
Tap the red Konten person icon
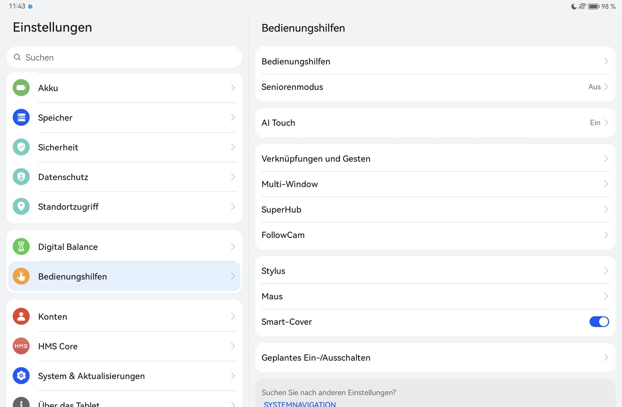21,316
